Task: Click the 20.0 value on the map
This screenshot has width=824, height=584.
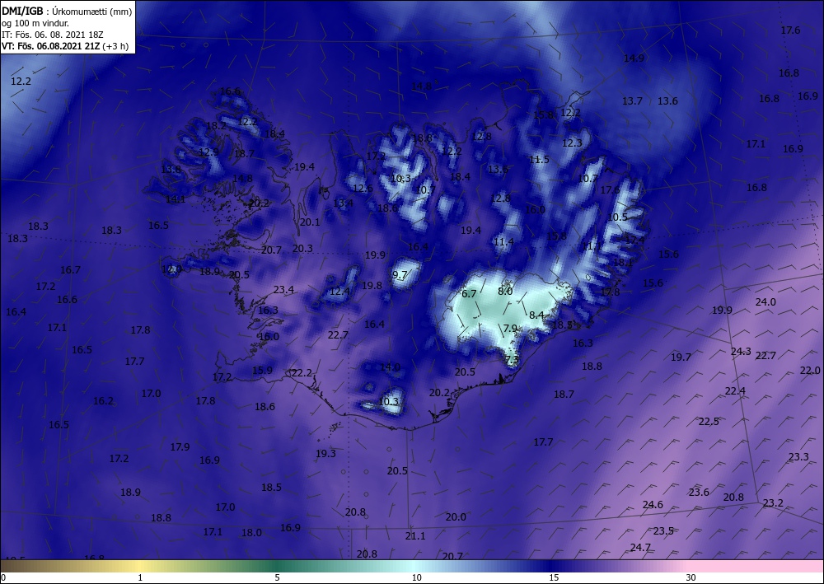Action: (456, 517)
